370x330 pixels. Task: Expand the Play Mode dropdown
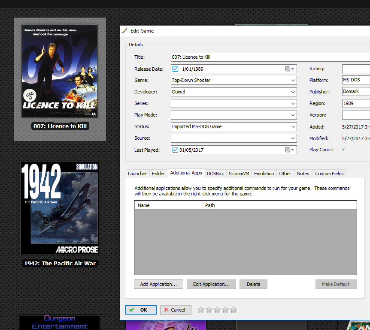[x=293, y=115]
